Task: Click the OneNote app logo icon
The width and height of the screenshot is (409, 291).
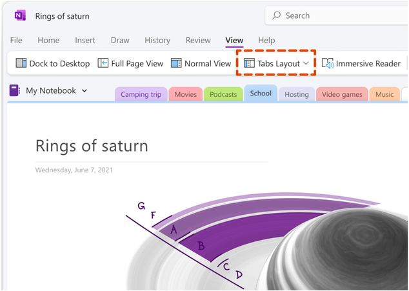Action: (x=19, y=15)
